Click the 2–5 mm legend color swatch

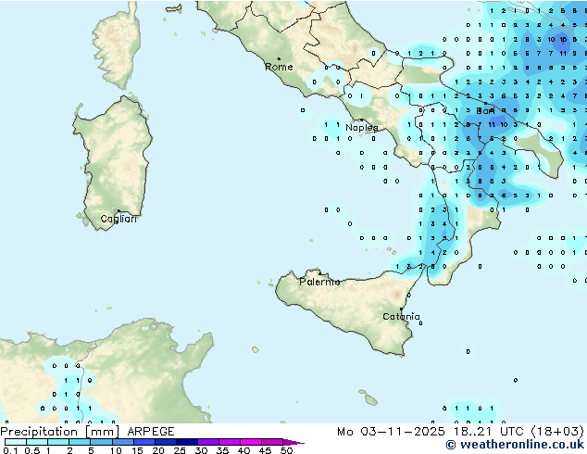[80, 442]
